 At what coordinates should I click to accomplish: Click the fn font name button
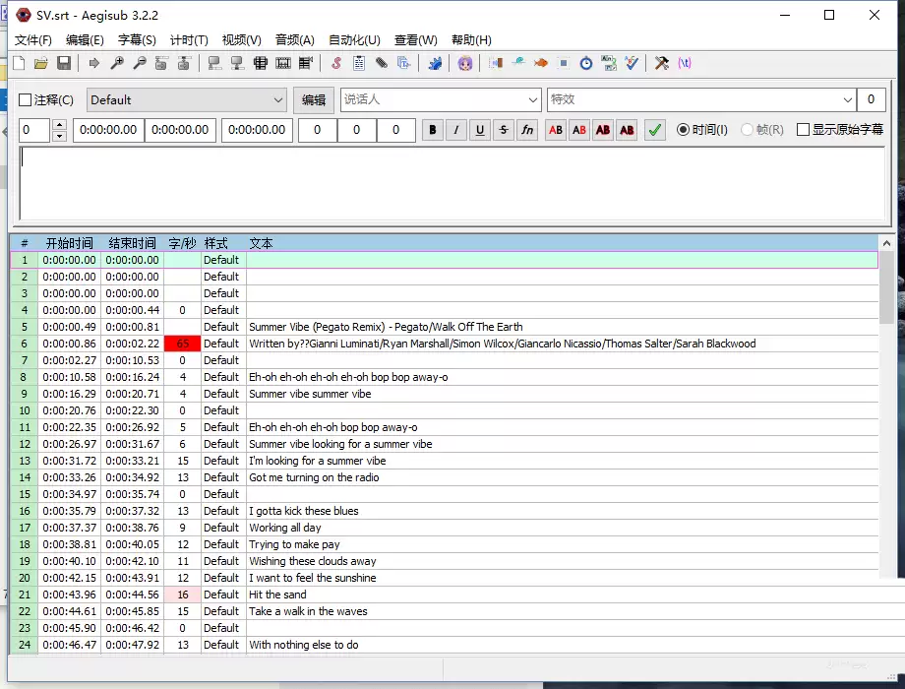point(527,130)
